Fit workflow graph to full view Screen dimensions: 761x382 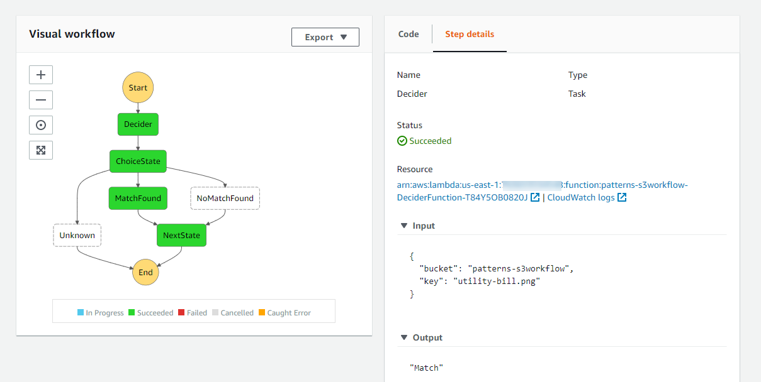(41, 150)
